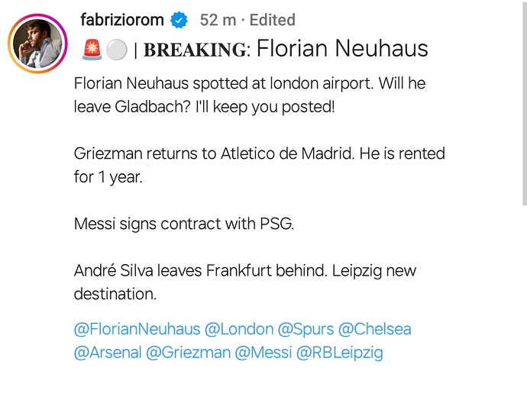Open the @Messi mention

(263, 353)
